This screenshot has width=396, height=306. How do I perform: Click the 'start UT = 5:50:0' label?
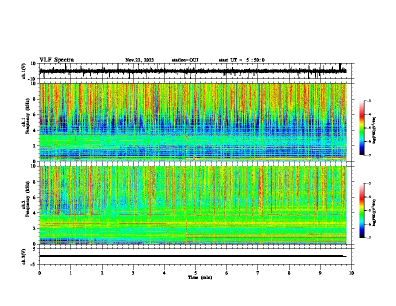(241, 60)
